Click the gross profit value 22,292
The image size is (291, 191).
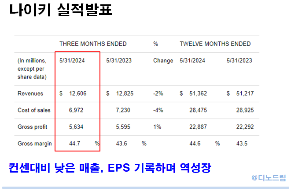[x=245, y=127]
